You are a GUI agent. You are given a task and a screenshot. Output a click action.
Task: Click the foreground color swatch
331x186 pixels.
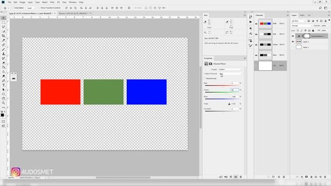point(2,115)
